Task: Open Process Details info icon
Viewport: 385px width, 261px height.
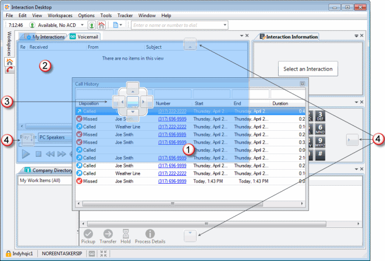Action: pos(150,234)
